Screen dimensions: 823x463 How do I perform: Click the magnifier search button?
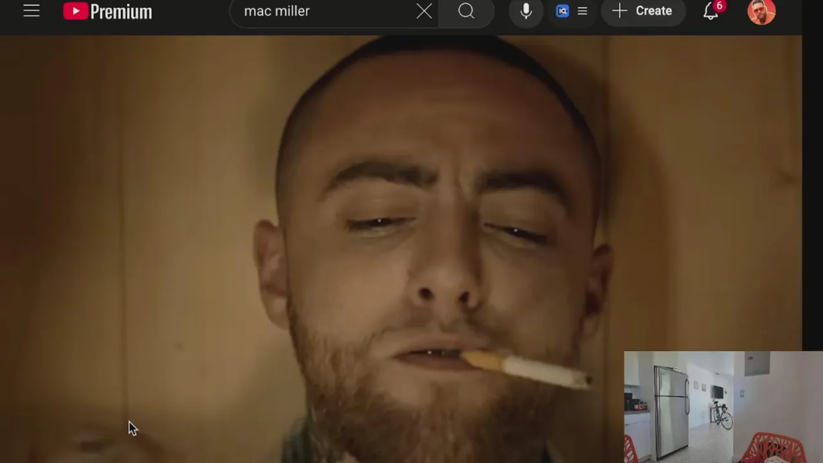point(466,11)
